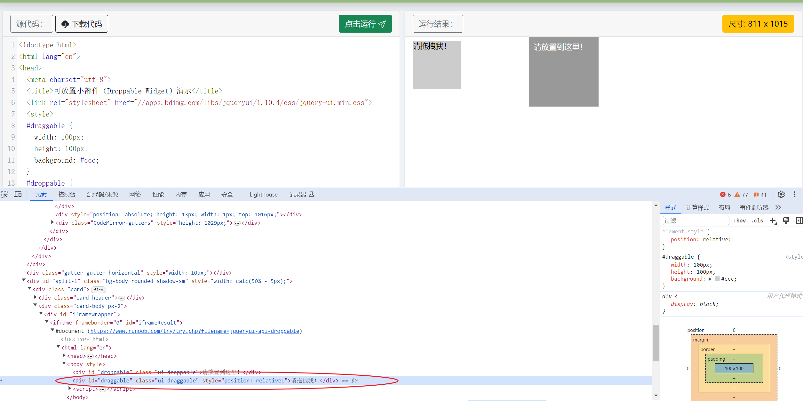Click the orange warning count icon

737,195
